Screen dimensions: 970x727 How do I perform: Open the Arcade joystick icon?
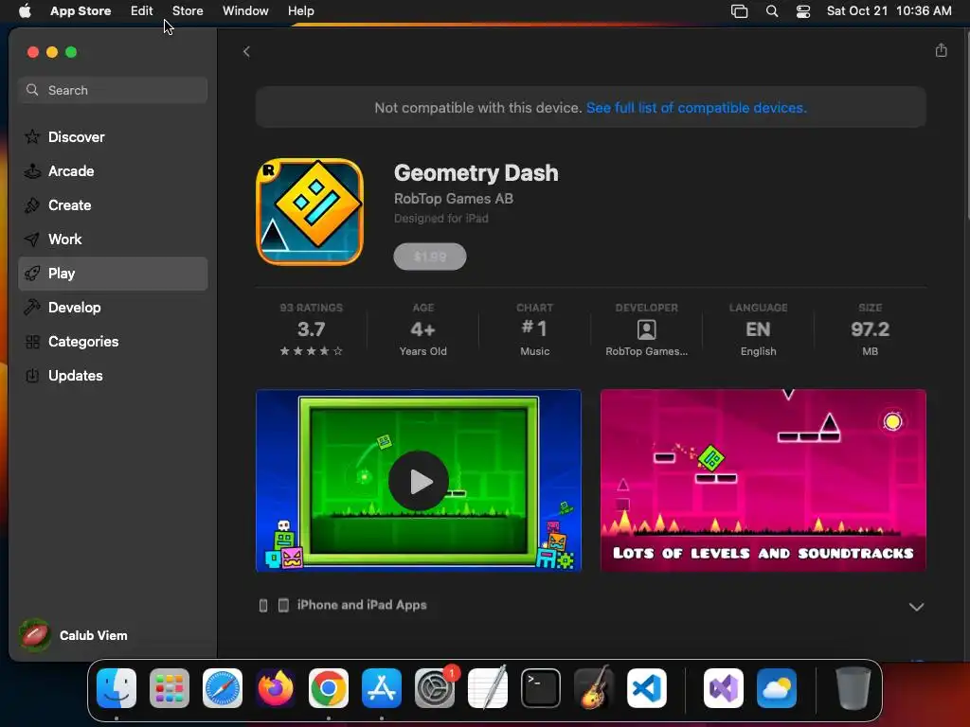pyautogui.click(x=32, y=171)
